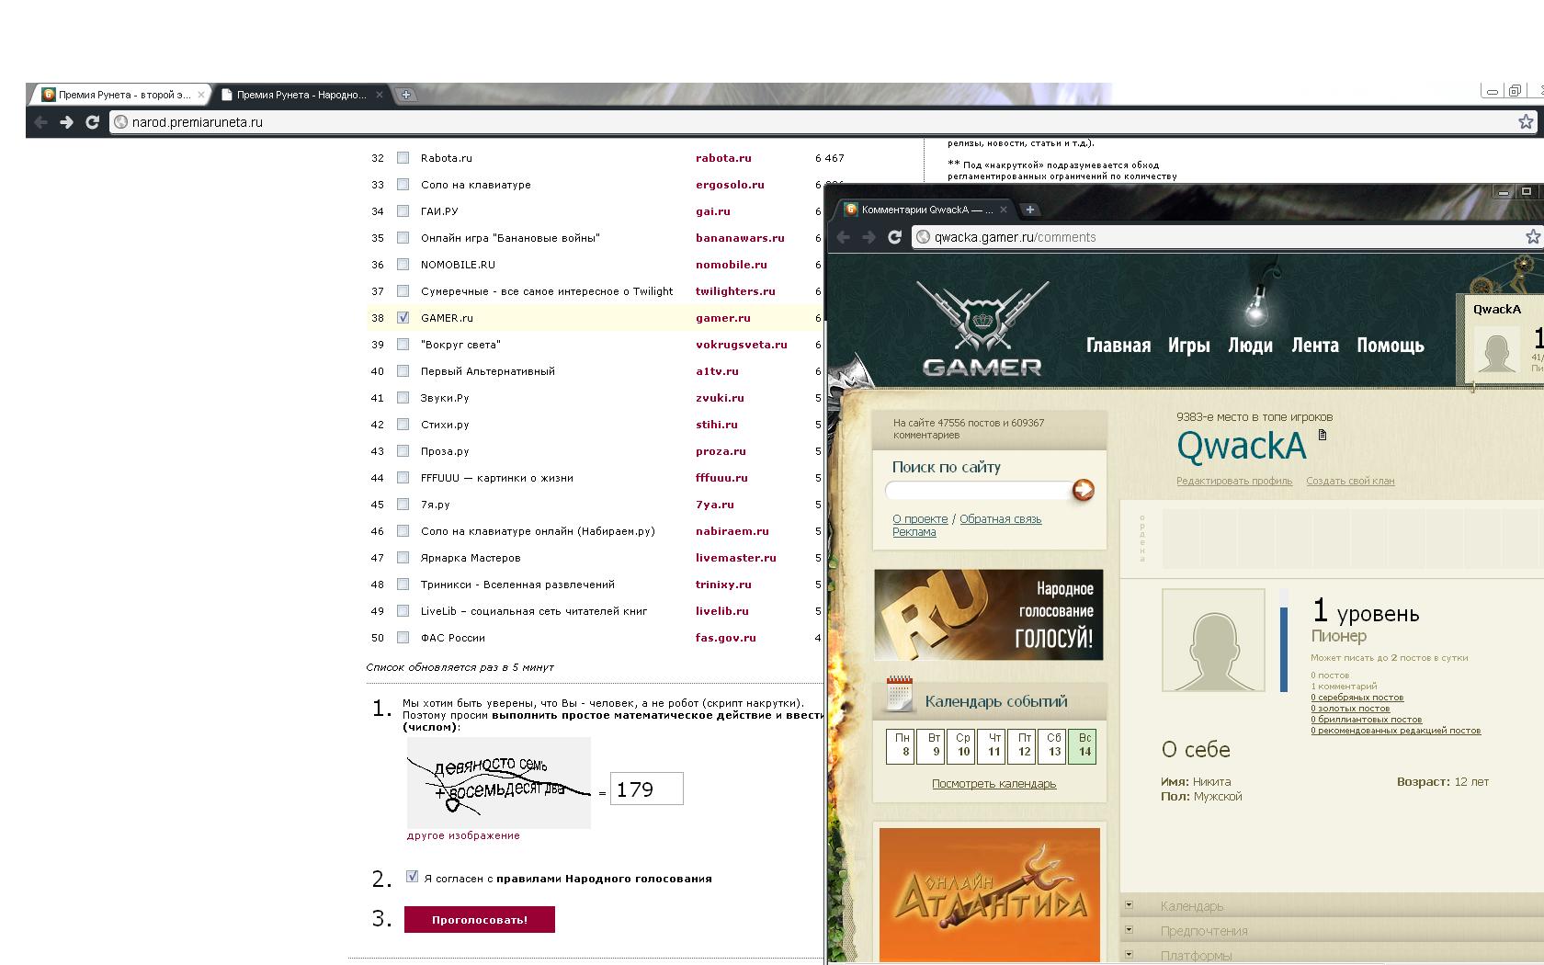Image resolution: width=1544 pixels, height=965 pixels.
Task: Open 0 бриллиантовых постов link
Action: (x=1367, y=720)
